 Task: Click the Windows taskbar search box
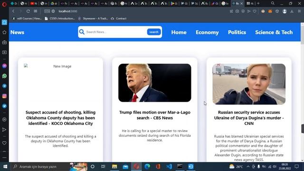coord(48,167)
